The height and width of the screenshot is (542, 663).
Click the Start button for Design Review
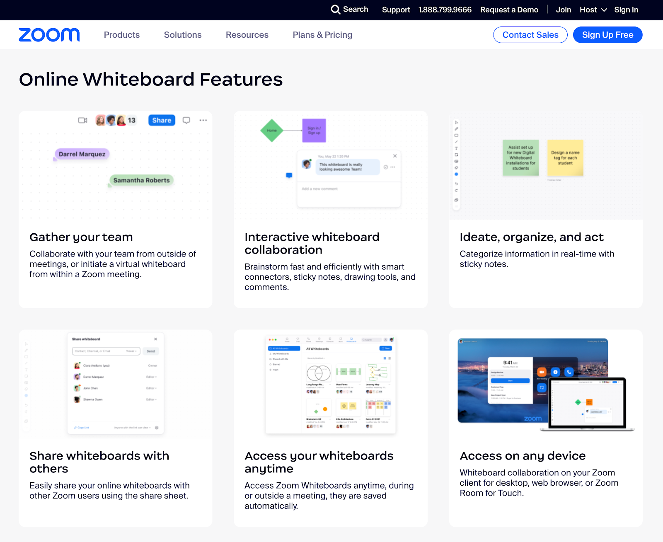click(510, 380)
